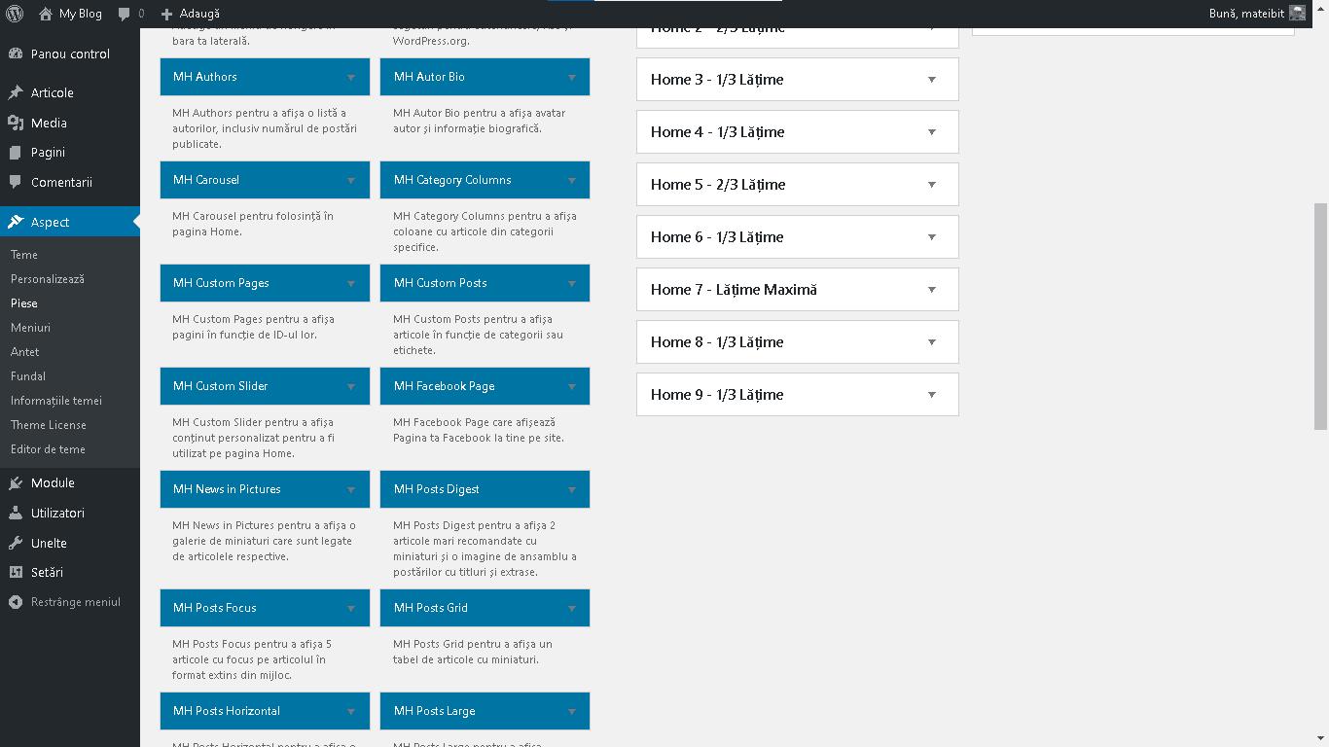Viewport: 1329px width, 747px height.
Task: Open the Personalizează submenu item
Action: pyautogui.click(x=48, y=279)
